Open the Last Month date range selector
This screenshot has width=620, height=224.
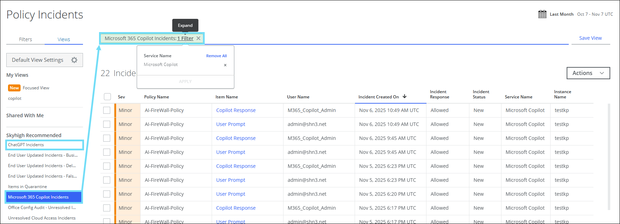[561, 14]
